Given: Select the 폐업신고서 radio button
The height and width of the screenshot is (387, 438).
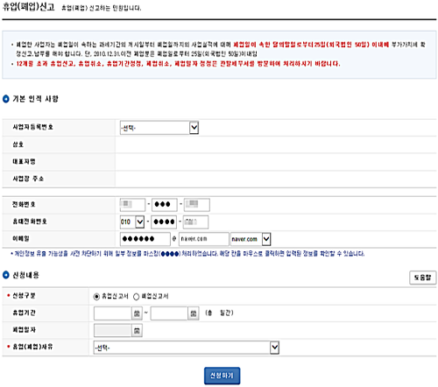Looking at the screenshot, I should [136, 297].
